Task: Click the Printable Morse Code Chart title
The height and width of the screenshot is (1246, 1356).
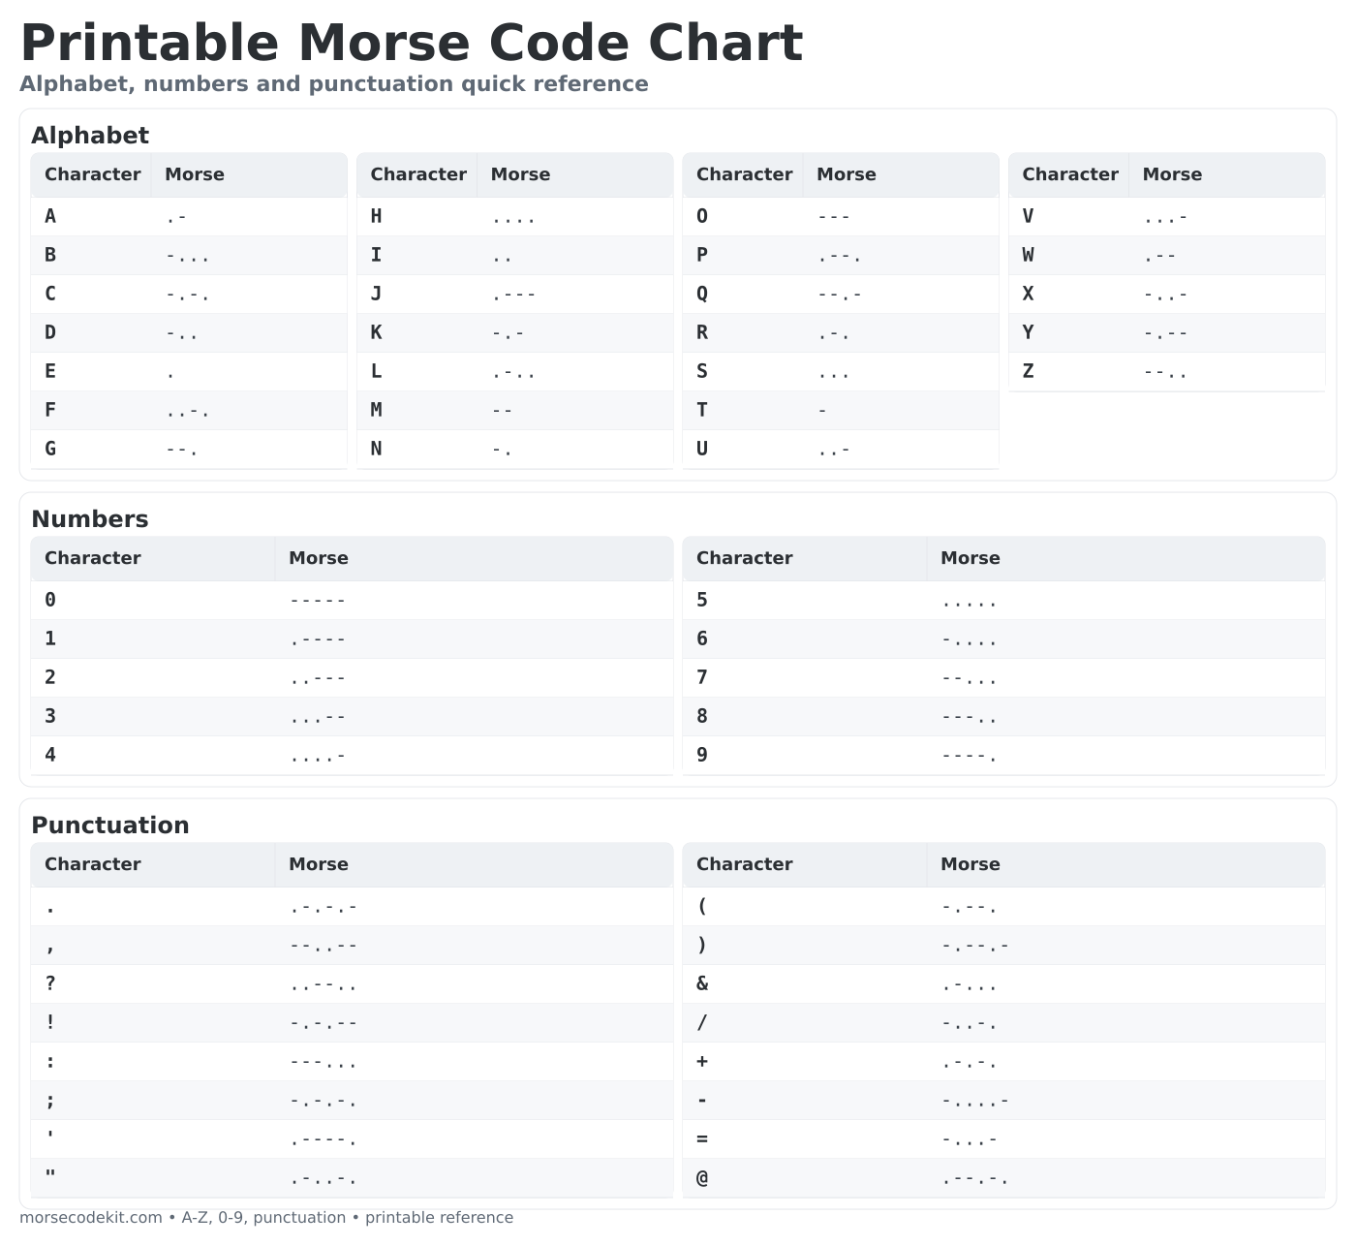Action: click(x=412, y=43)
